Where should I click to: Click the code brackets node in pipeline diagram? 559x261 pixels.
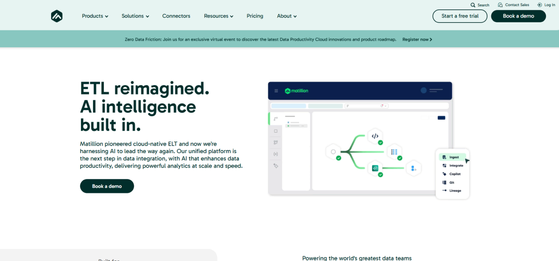point(375,136)
